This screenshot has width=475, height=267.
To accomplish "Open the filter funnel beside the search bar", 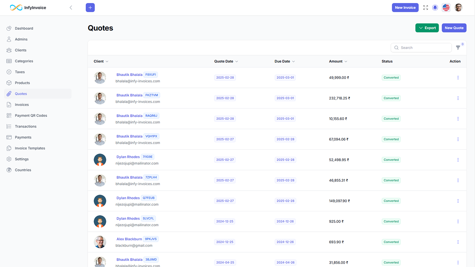I will pyautogui.click(x=458, y=47).
